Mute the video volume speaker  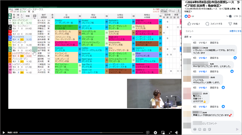(177, 133)
